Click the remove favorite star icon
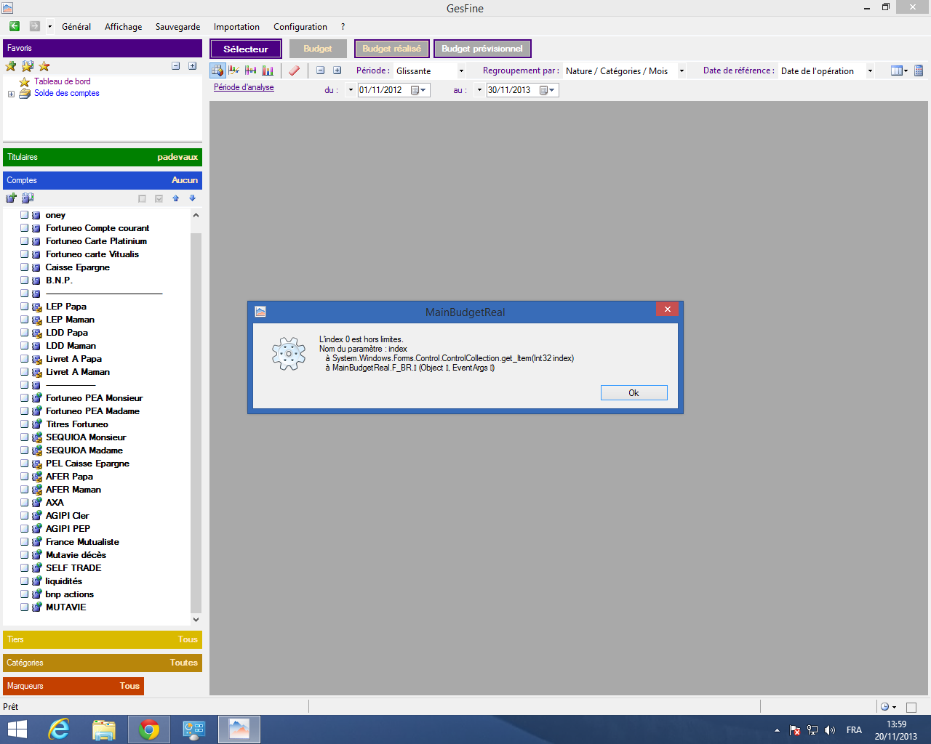 44,66
